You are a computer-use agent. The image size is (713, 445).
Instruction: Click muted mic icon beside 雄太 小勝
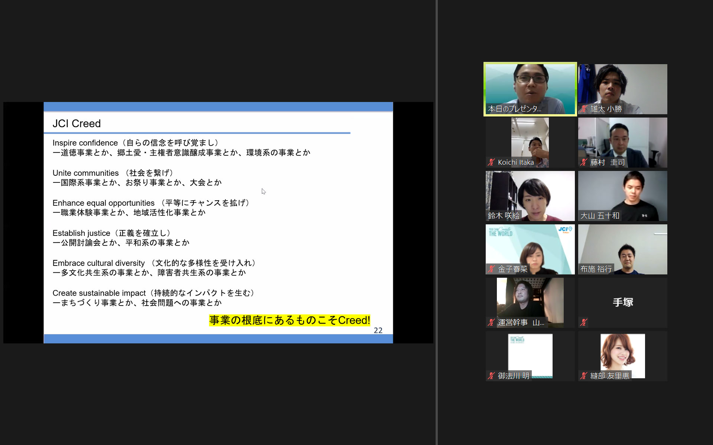[584, 109]
